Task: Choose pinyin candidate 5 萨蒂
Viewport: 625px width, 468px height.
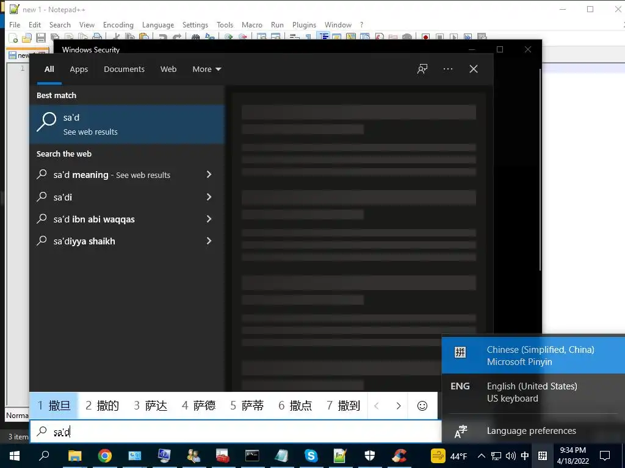Action: click(247, 405)
